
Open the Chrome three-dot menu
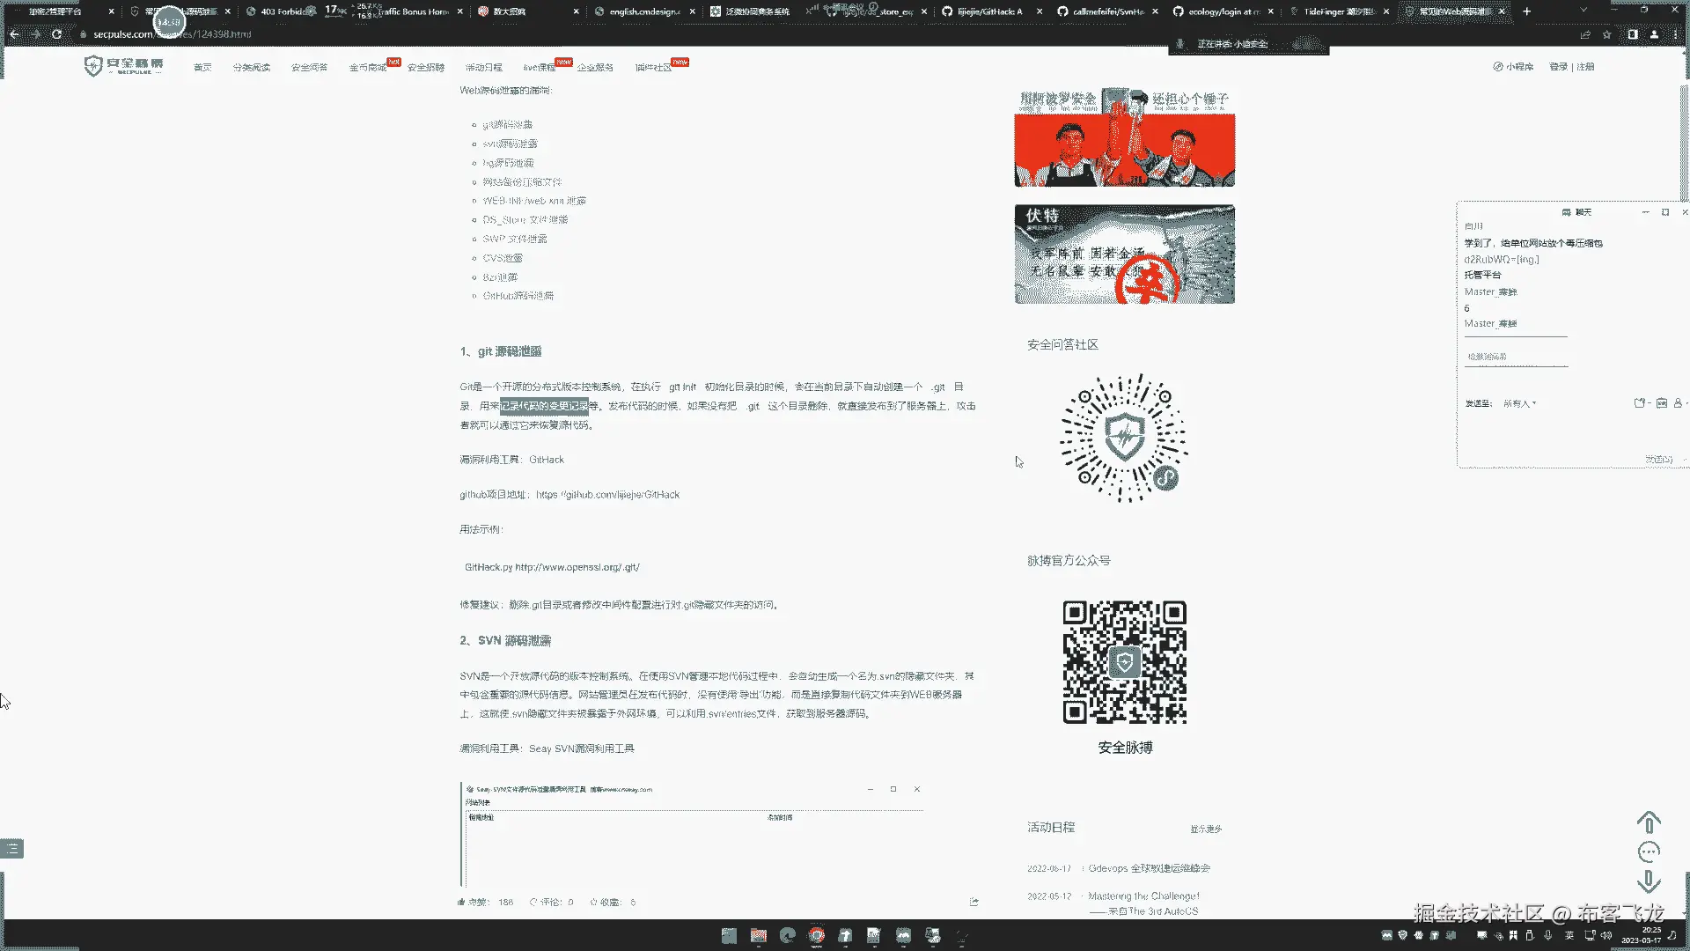pos(1675,34)
